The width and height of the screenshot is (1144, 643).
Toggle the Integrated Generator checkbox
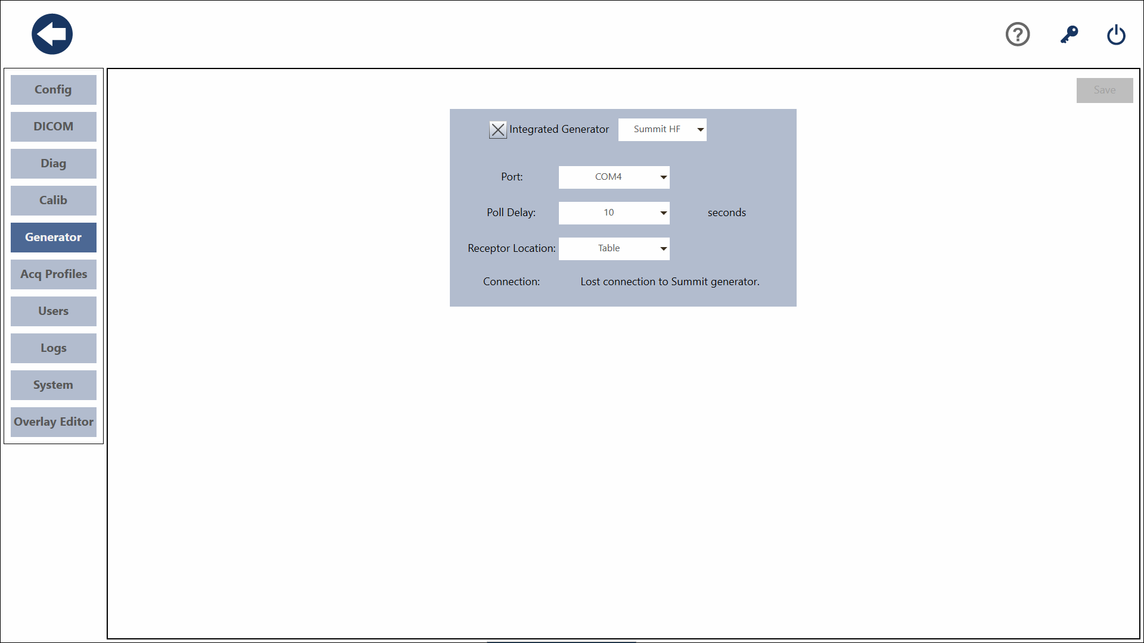pos(498,130)
